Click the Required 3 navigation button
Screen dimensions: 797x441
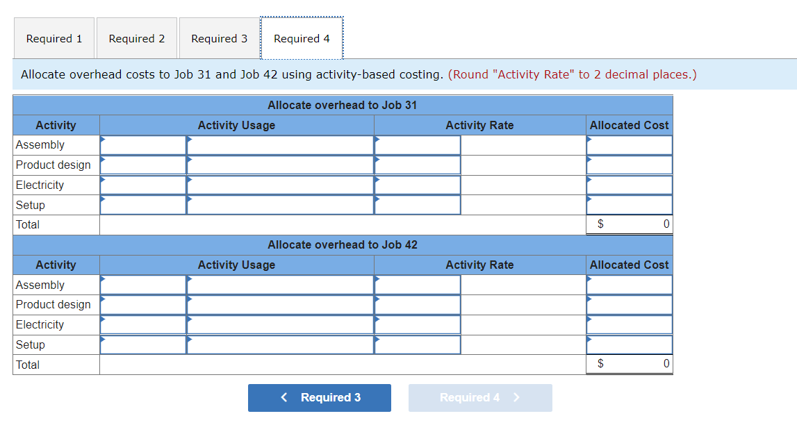pyautogui.click(x=319, y=397)
